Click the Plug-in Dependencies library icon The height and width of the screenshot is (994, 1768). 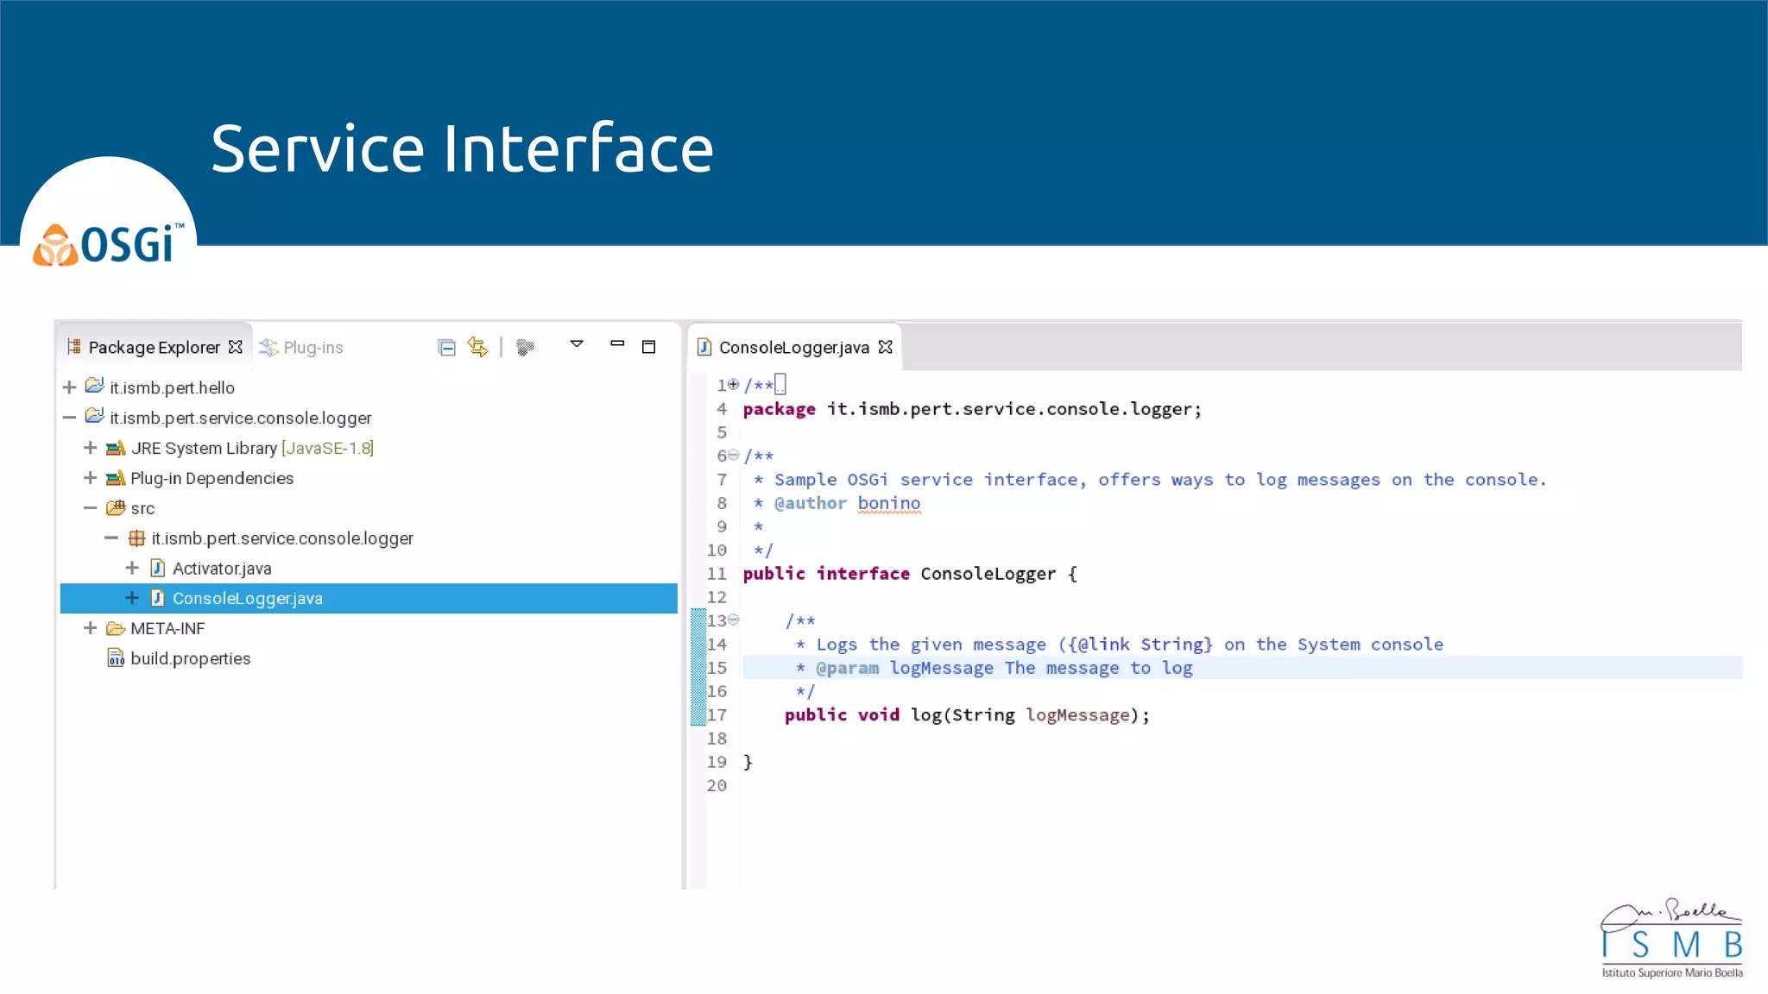pos(116,478)
